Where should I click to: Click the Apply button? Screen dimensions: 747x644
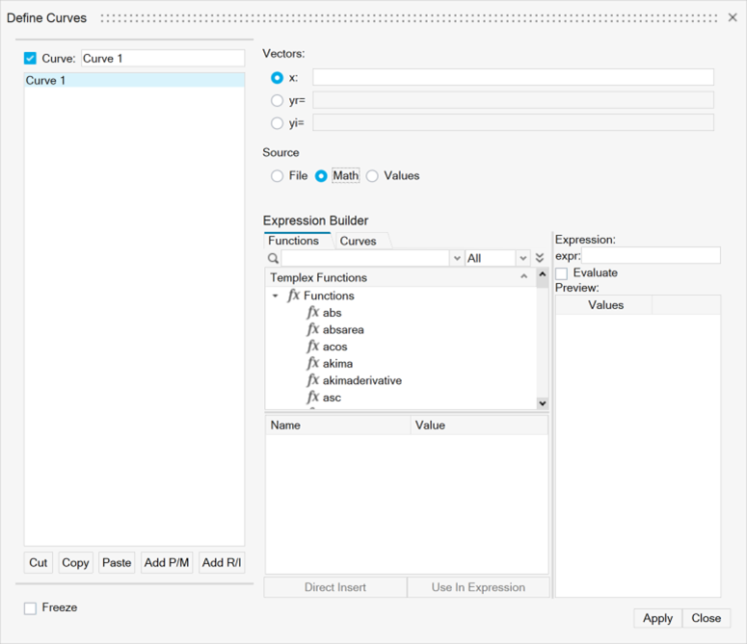657,618
